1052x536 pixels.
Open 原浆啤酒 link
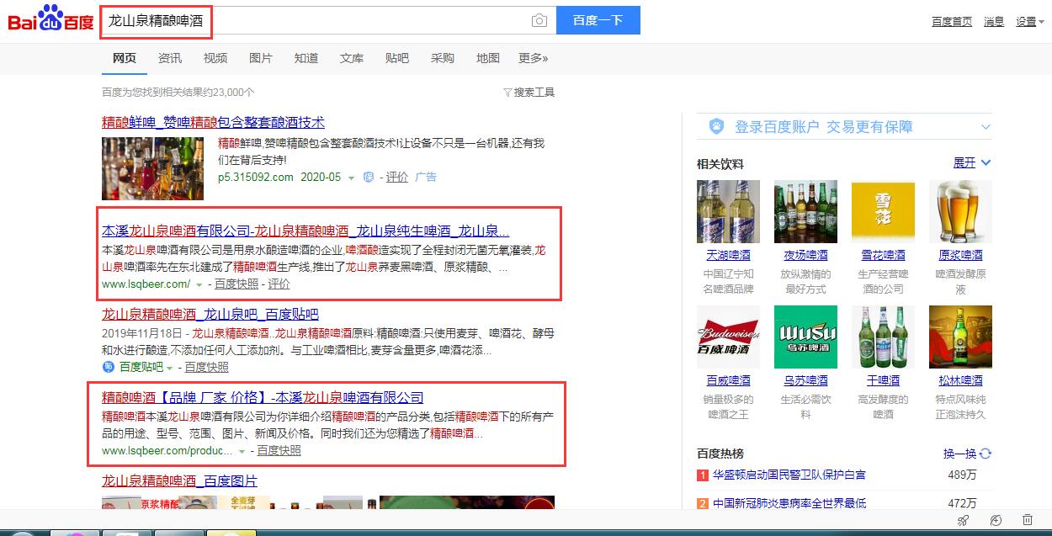pyautogui.click(x=960, y=255)
